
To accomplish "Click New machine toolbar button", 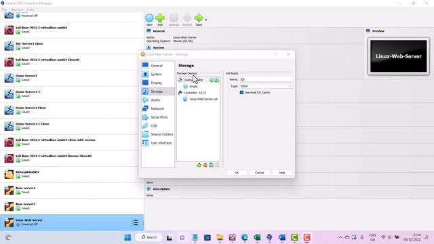I will [149, 20].
